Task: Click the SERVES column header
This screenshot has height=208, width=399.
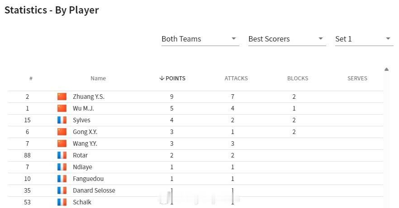Action: 357,79
